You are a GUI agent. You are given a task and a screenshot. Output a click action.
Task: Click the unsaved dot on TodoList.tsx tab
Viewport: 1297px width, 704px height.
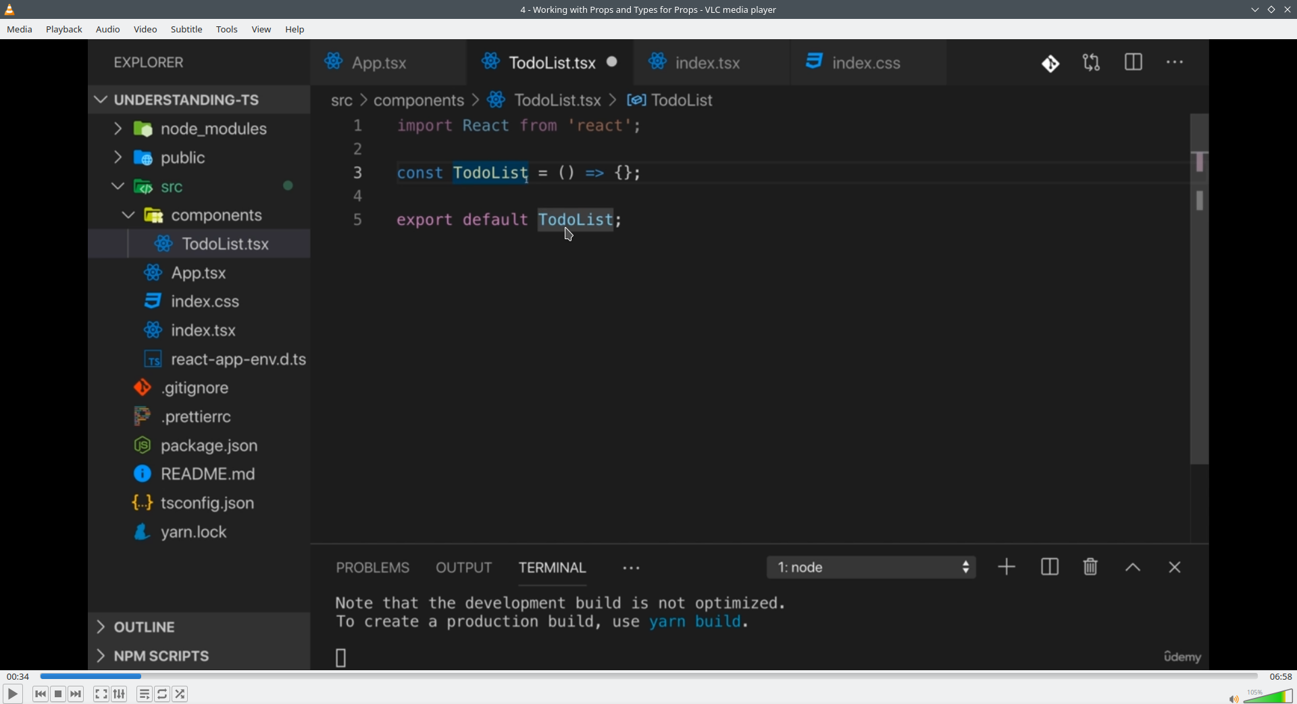coord(612,62)
